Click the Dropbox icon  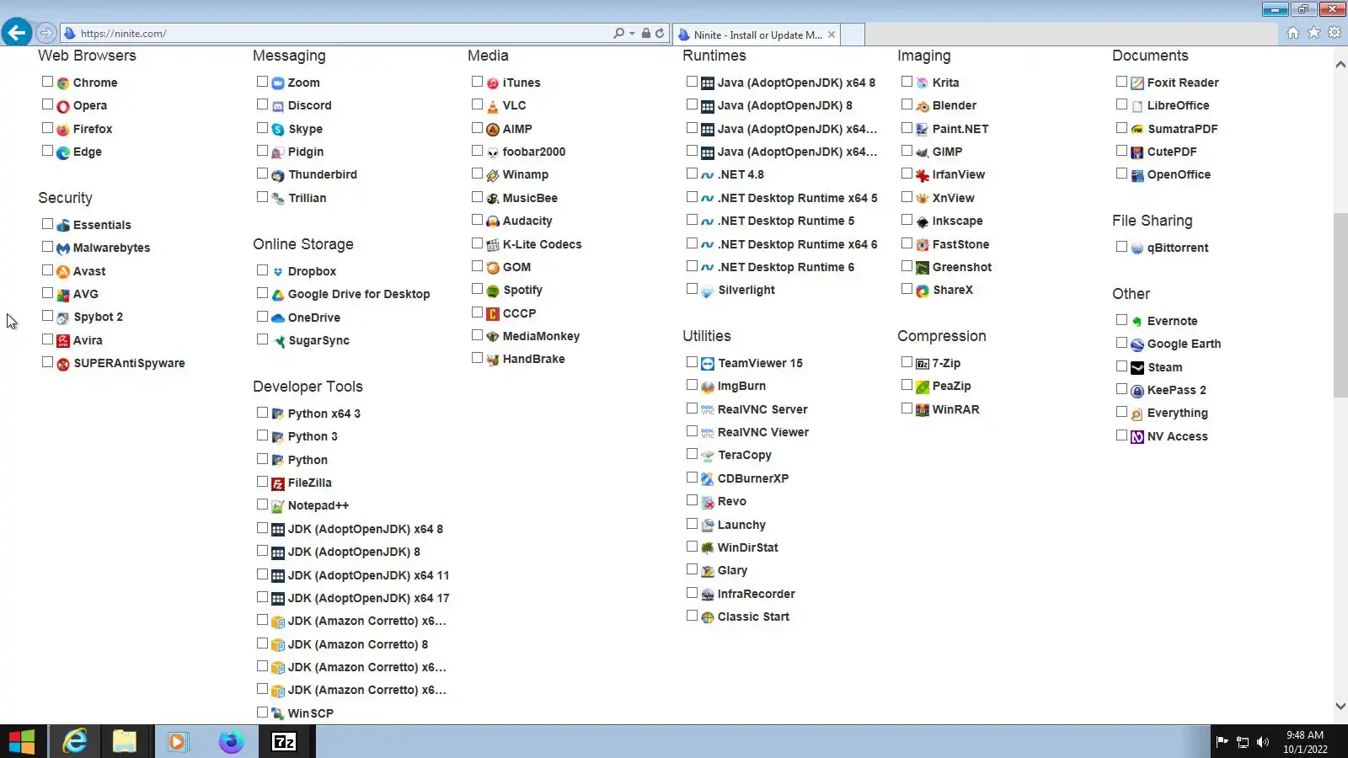[x=278, y=272]
